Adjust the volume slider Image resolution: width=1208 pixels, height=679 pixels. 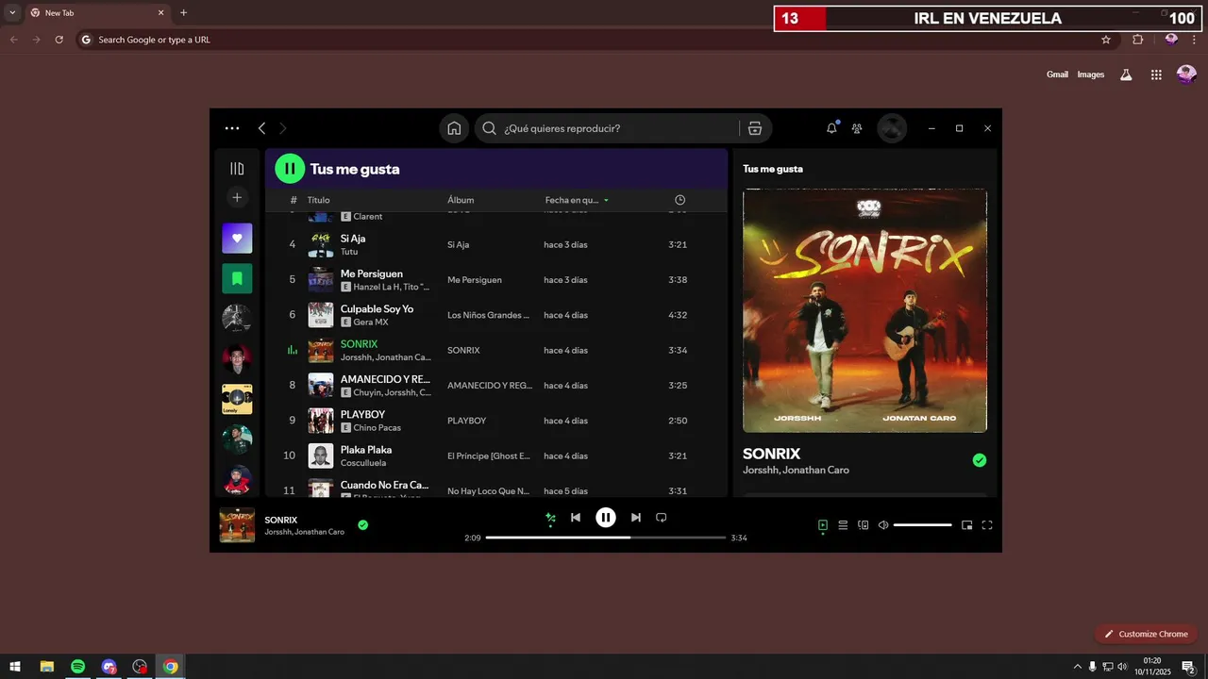[923, 525]
